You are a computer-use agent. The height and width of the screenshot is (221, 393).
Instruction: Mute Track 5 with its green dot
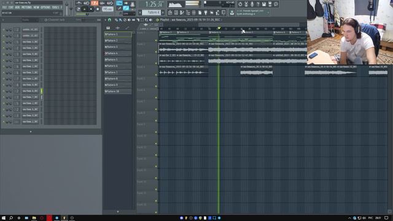point(156,86)
